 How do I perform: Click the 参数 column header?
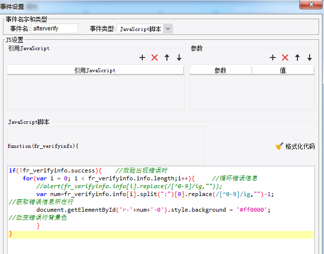click(x=221, y=70)
